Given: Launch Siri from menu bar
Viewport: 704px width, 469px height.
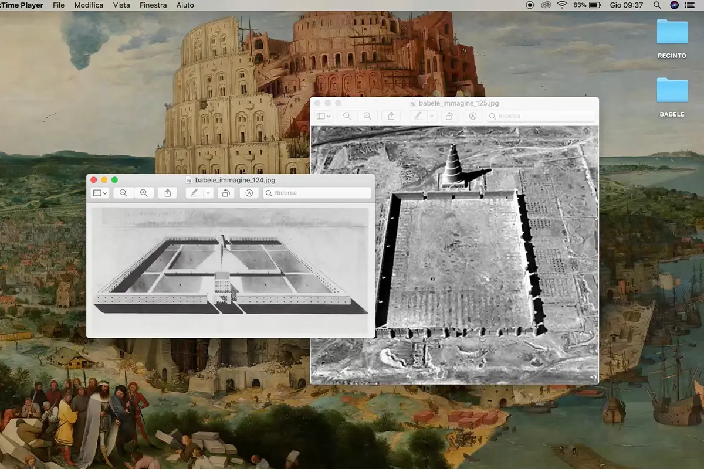Looking at the screenshot, I should (673, 5).
